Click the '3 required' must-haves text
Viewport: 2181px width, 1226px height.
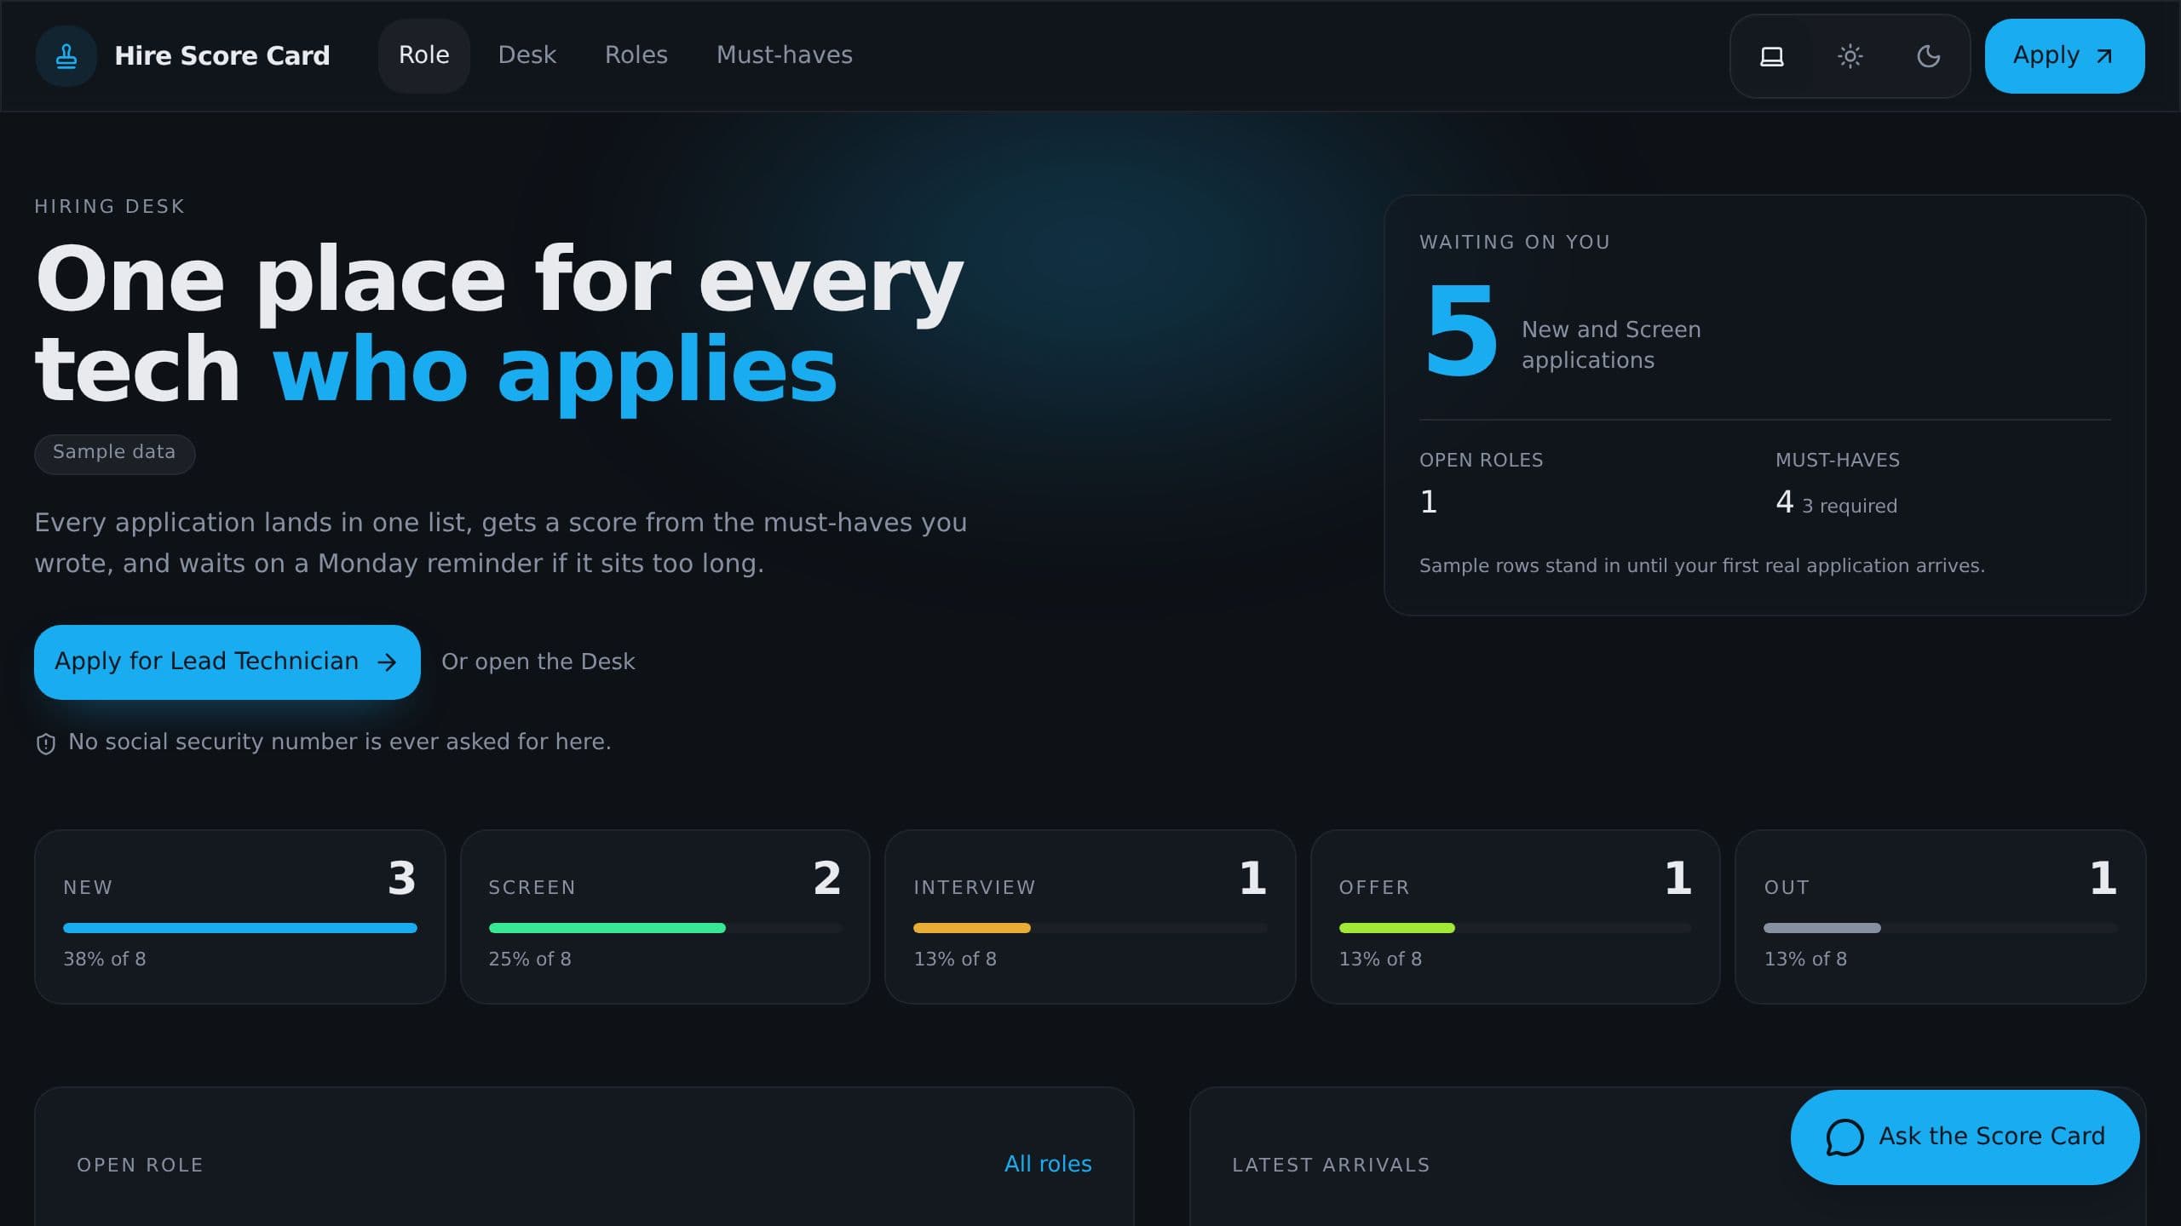coord(1850,507)
